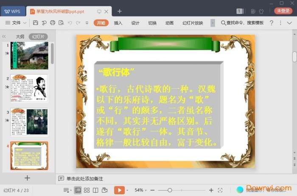Image resolution: width=297 pixels, height=196 pixels.
Task: Collapse the ribbon with chevron arrow
Action: (x=289, y=23)
